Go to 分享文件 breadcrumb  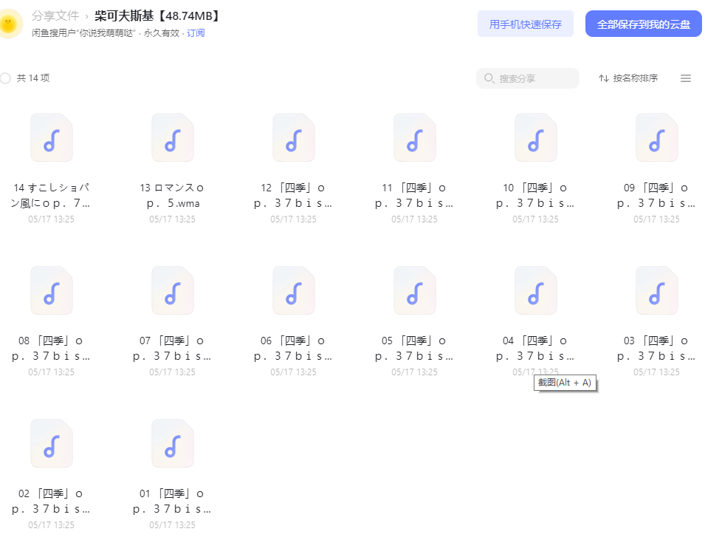55,16
